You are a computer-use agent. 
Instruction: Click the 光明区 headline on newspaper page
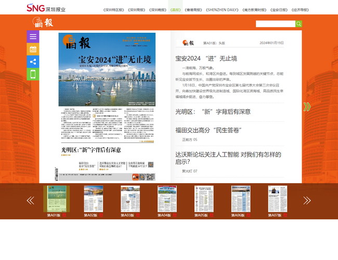tap(92, 150)
